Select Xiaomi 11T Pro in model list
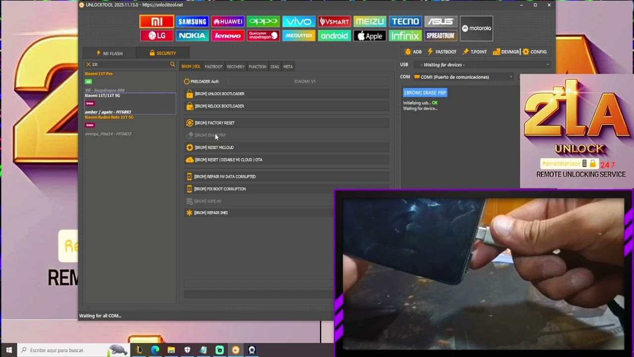Image resolution: width=634 pixels, height=357 pixels. click(x=130, y=82)
